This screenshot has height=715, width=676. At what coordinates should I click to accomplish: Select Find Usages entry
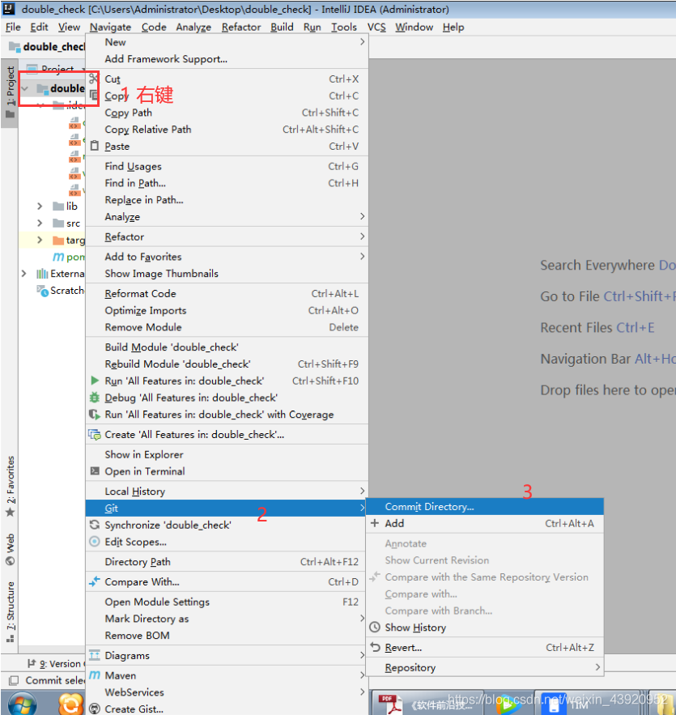pyautogui.click(x=227, y=167)
